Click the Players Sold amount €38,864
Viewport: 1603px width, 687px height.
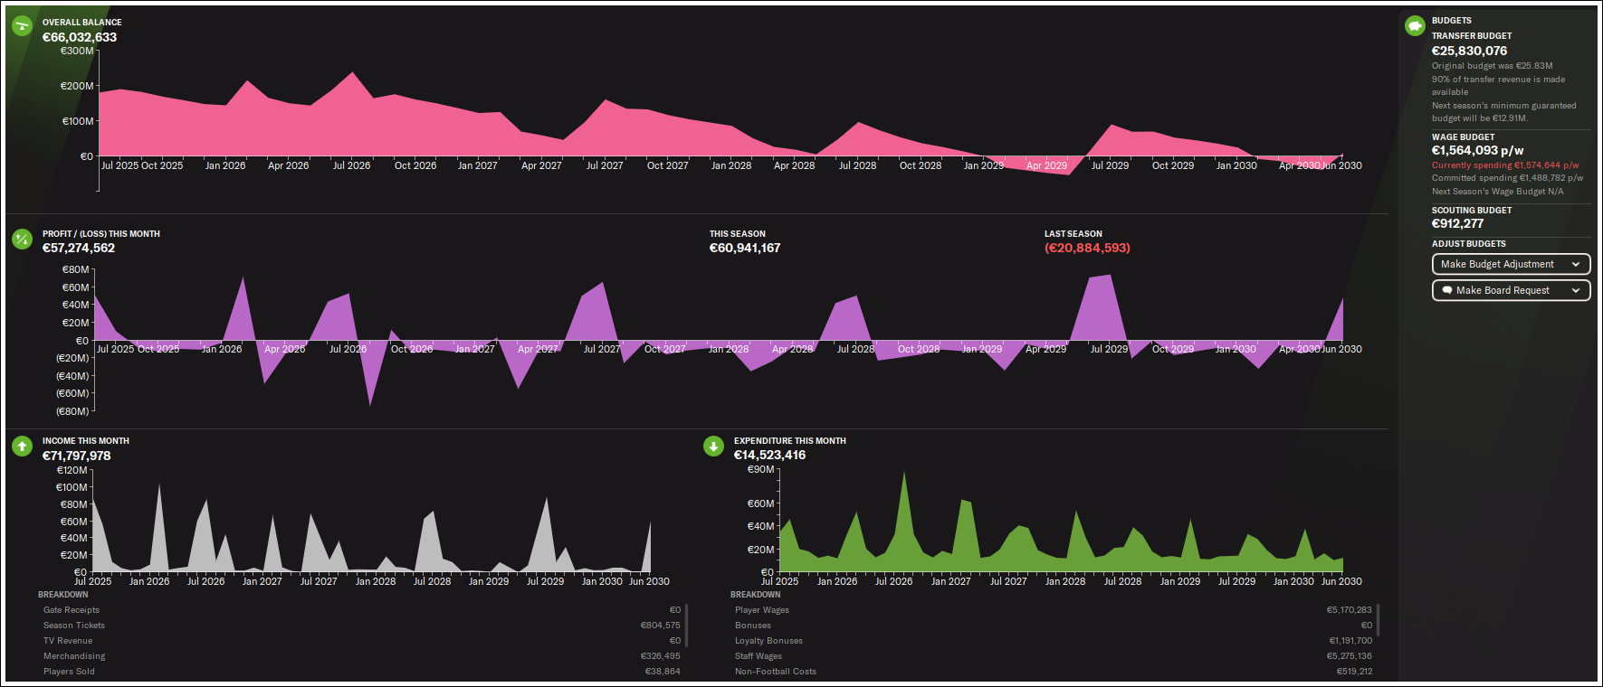[x=663, y=672]
